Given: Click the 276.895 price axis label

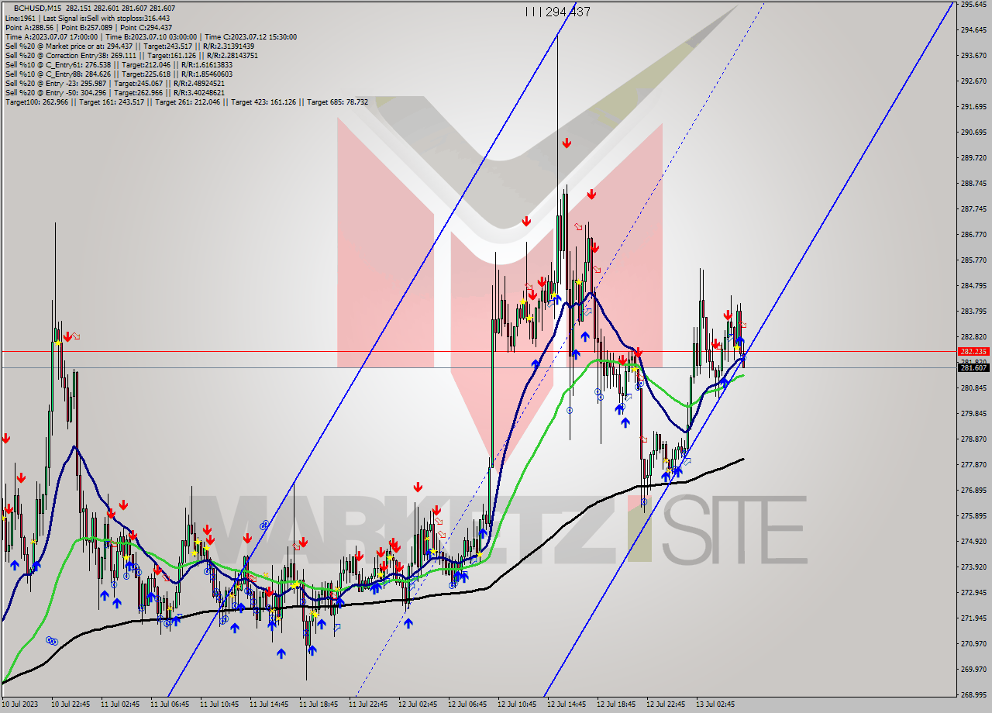Looking at the screenshot, I should pyautogui.click(x=974, y=491).
